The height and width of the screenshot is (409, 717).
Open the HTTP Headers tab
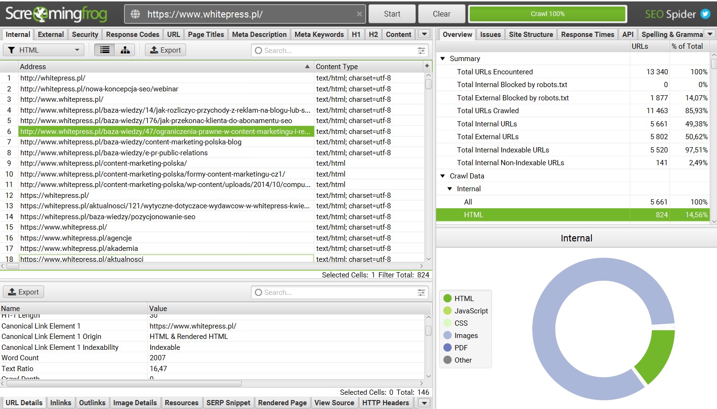click(385, 403)
